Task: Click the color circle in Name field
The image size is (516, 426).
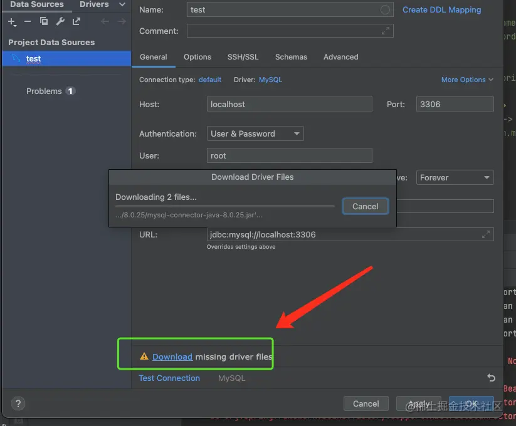Action: (x=385, y=9)
